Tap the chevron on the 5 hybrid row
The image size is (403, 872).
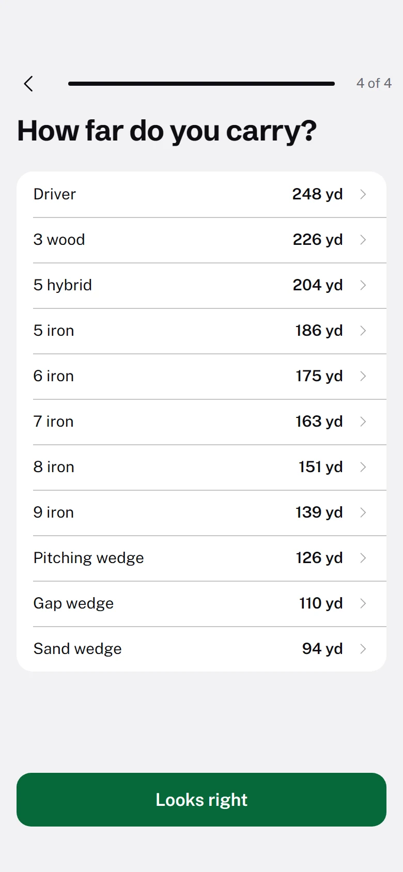363,285
